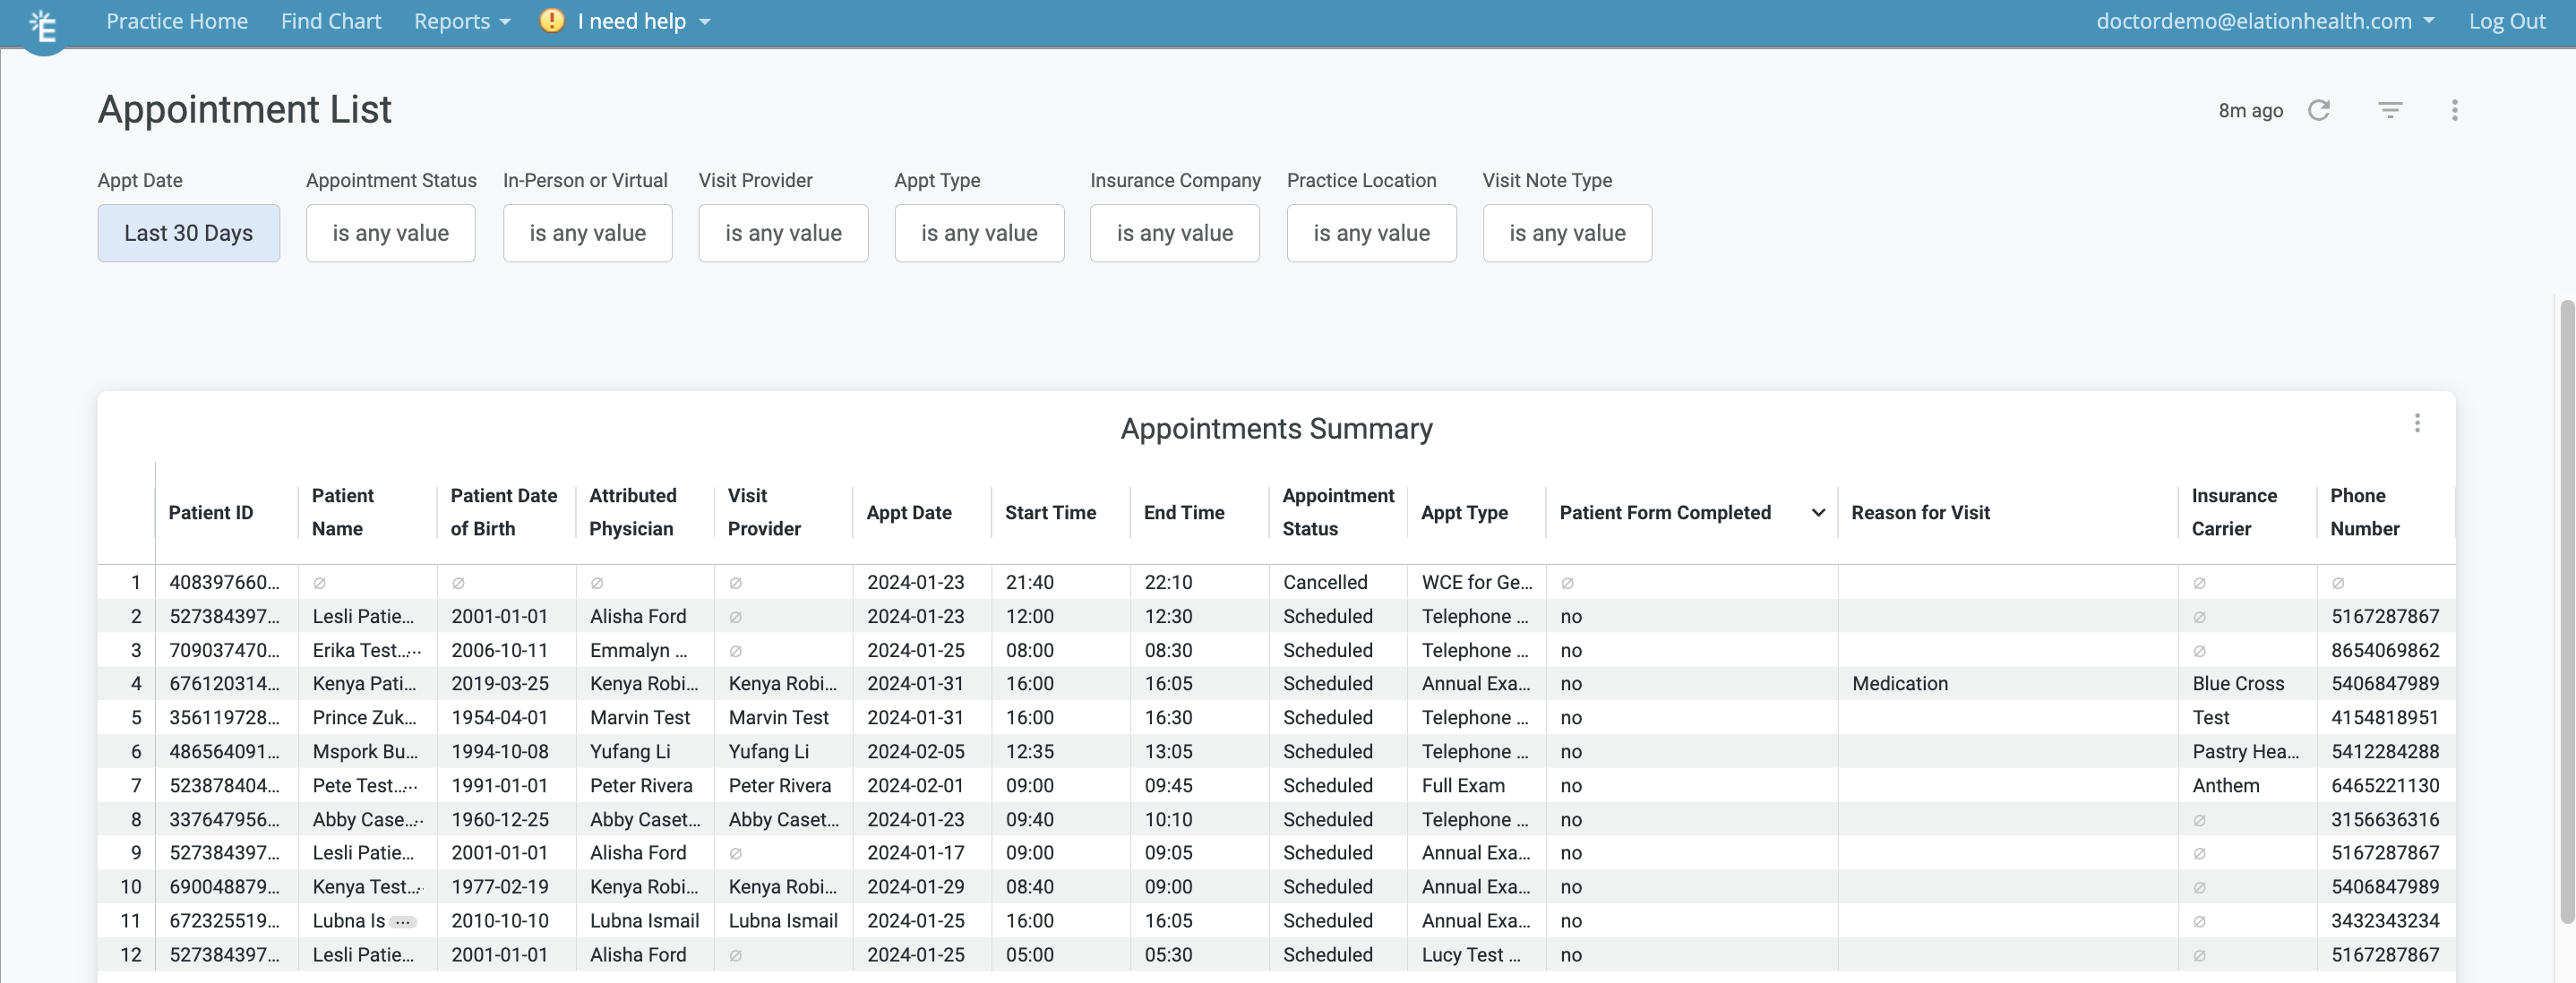
Task: Expand doctordemo@elationhealth.com account menu
Action: click(x=2264, y=21)
